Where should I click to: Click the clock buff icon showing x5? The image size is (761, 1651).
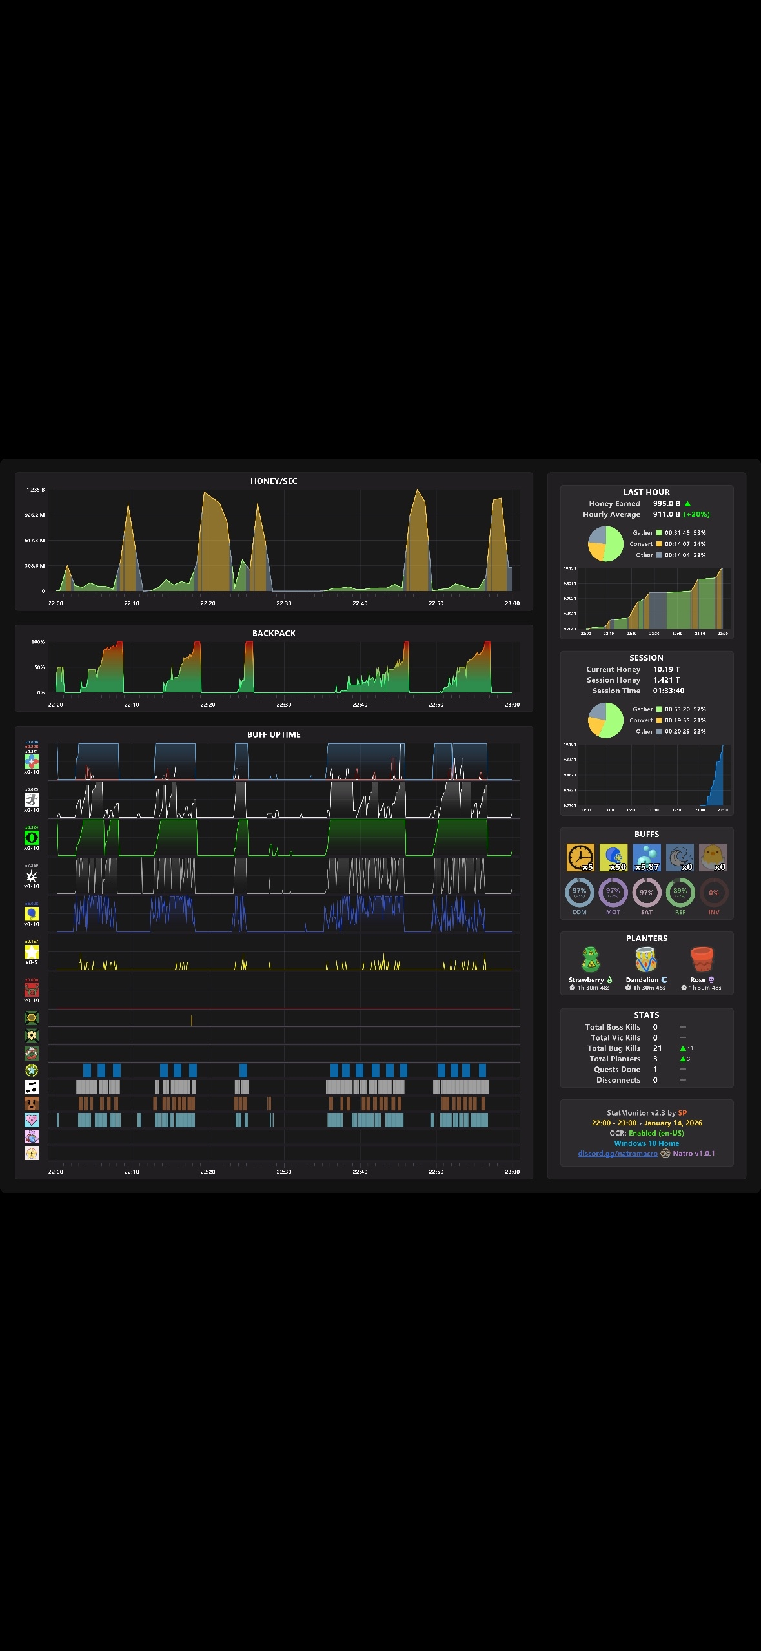pos(580,857)
